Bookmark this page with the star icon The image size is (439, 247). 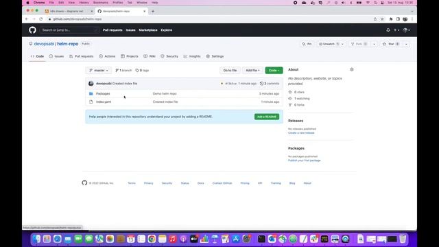pyautogui.click(x=382, y=19)
